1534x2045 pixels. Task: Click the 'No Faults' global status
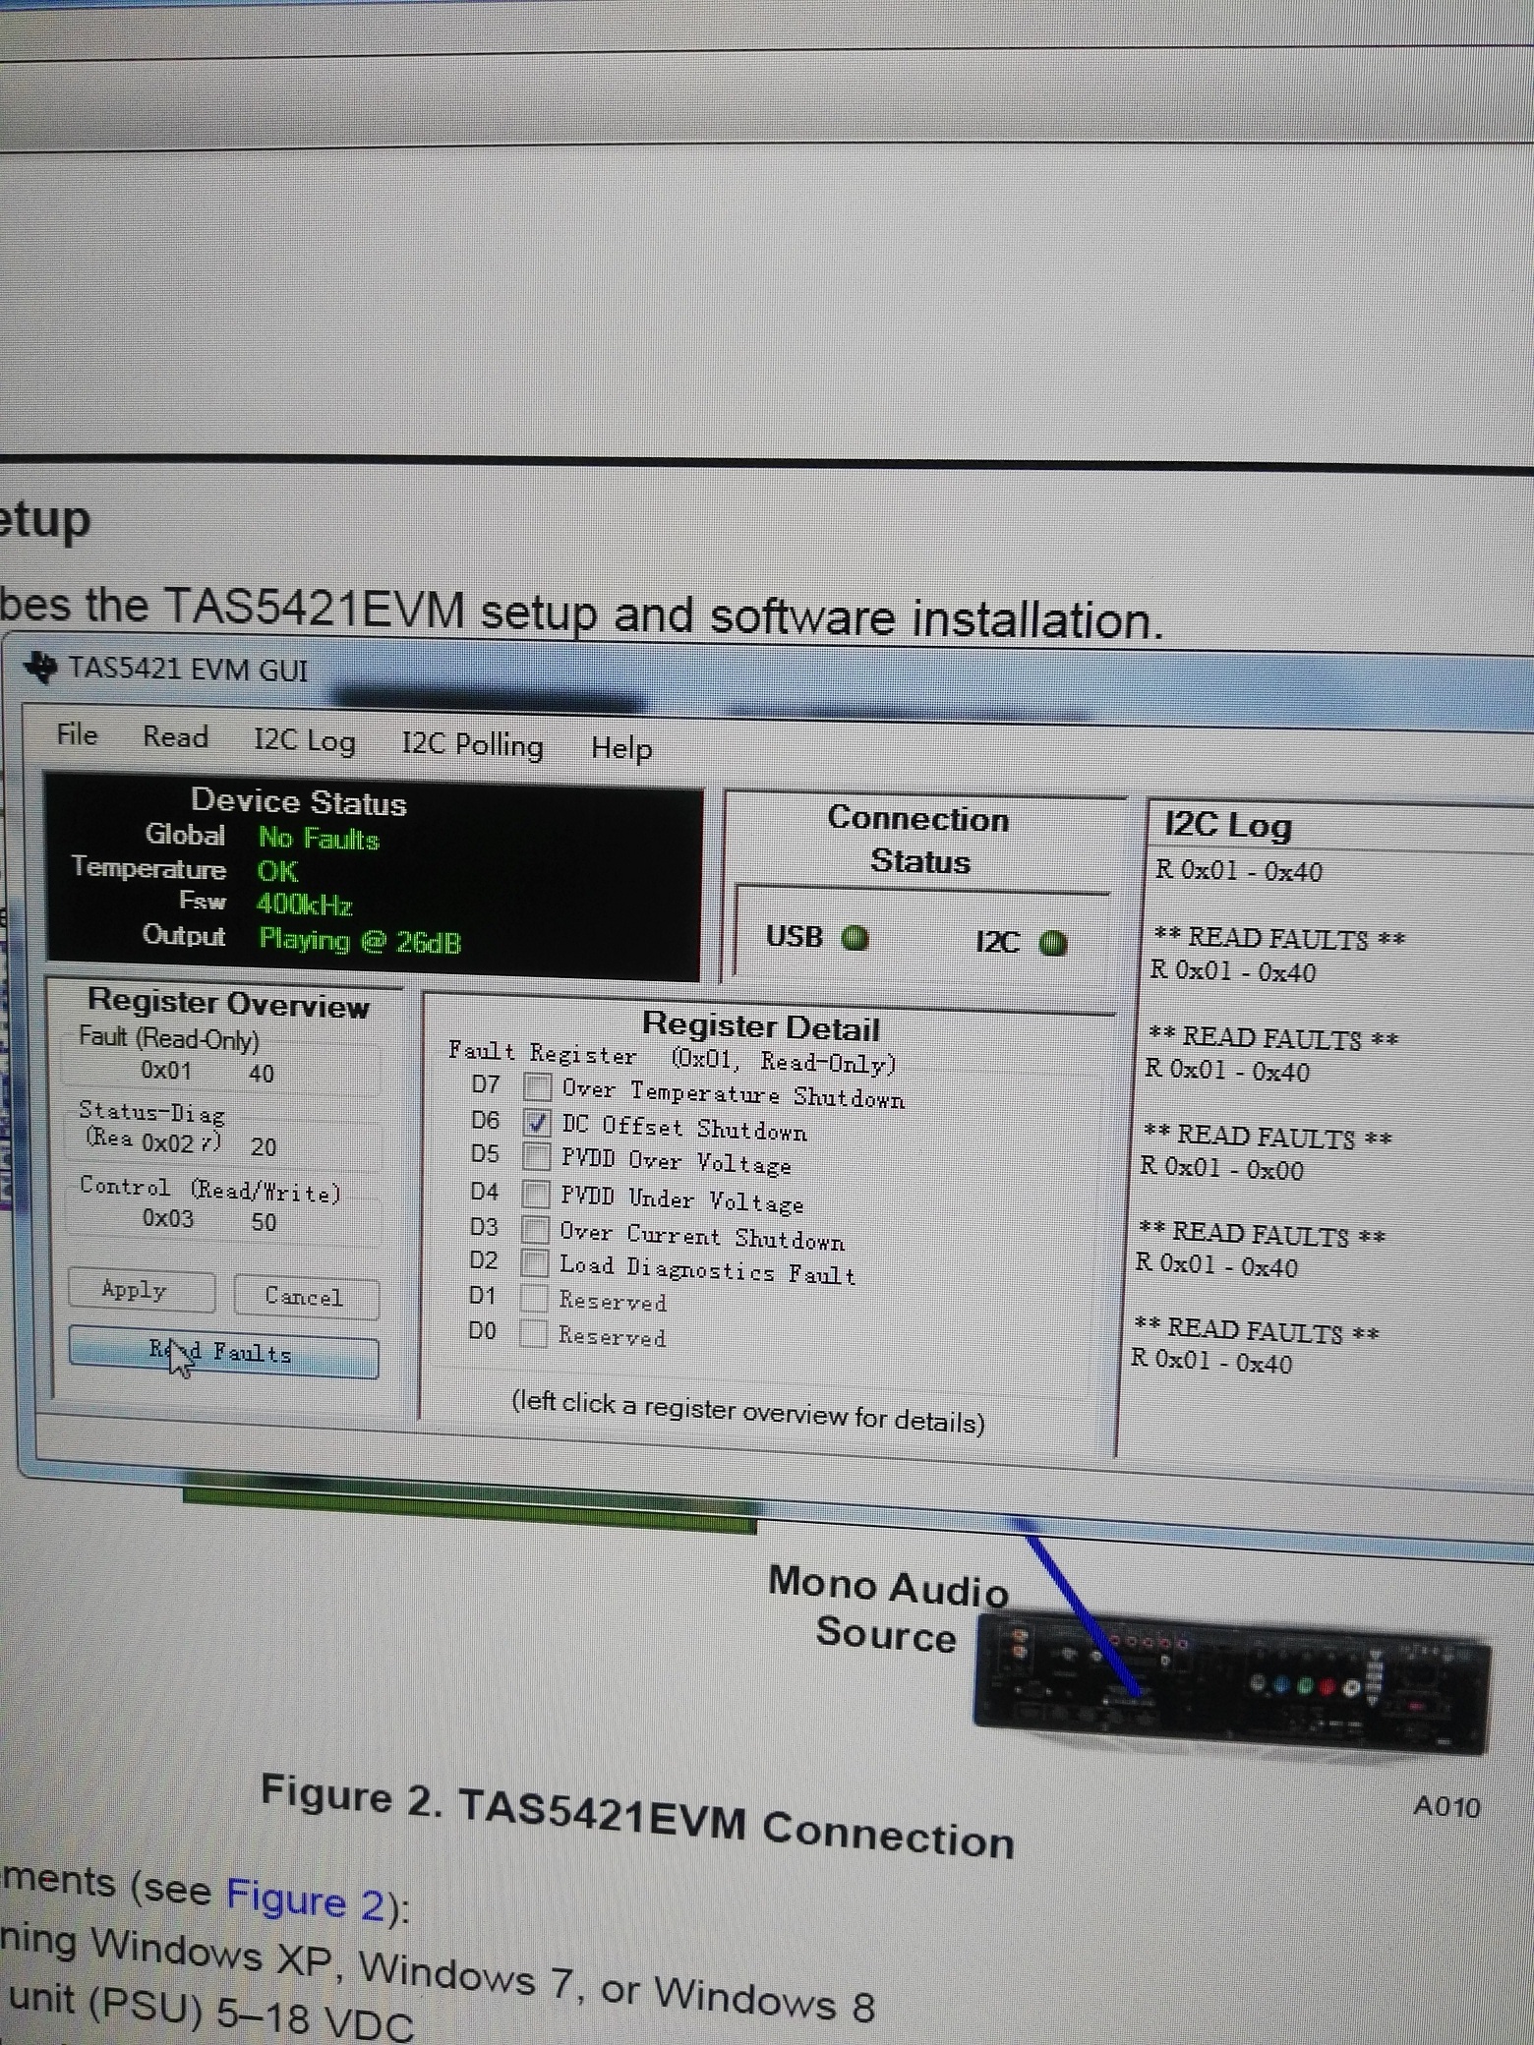point(319,838)
